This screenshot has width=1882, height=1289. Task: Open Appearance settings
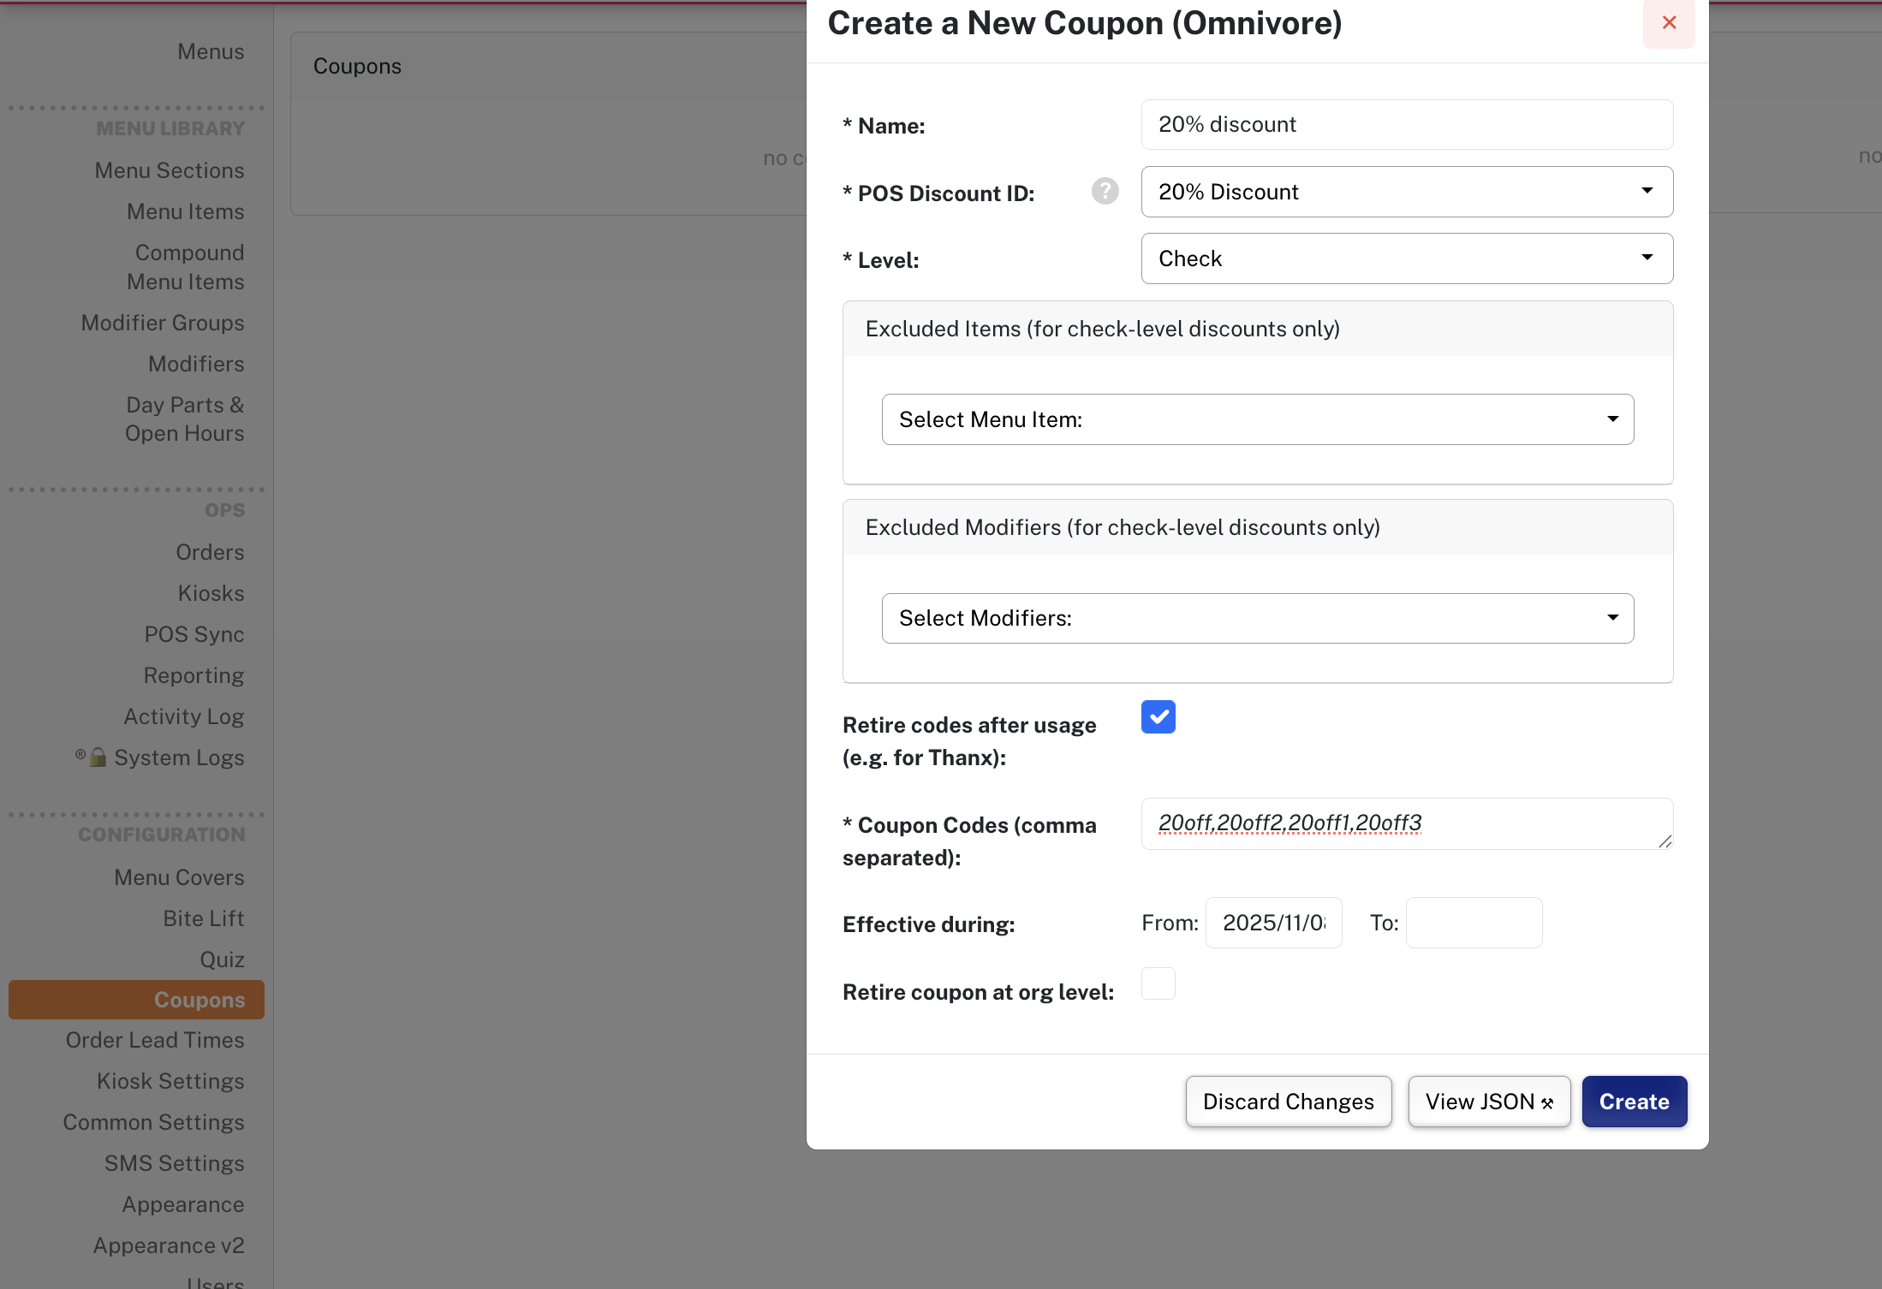pos(183,1204)
